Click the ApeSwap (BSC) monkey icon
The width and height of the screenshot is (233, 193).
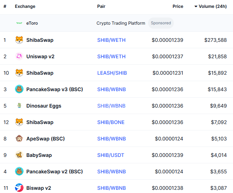point(19,139)
